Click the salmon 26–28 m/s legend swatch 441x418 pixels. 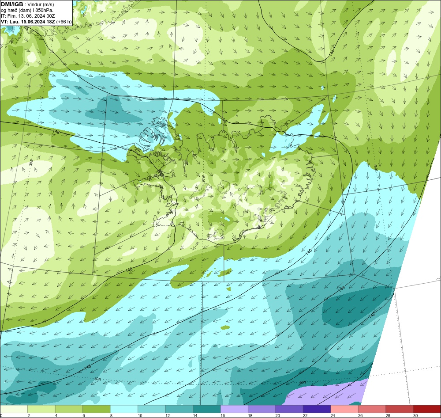point(372,409)
